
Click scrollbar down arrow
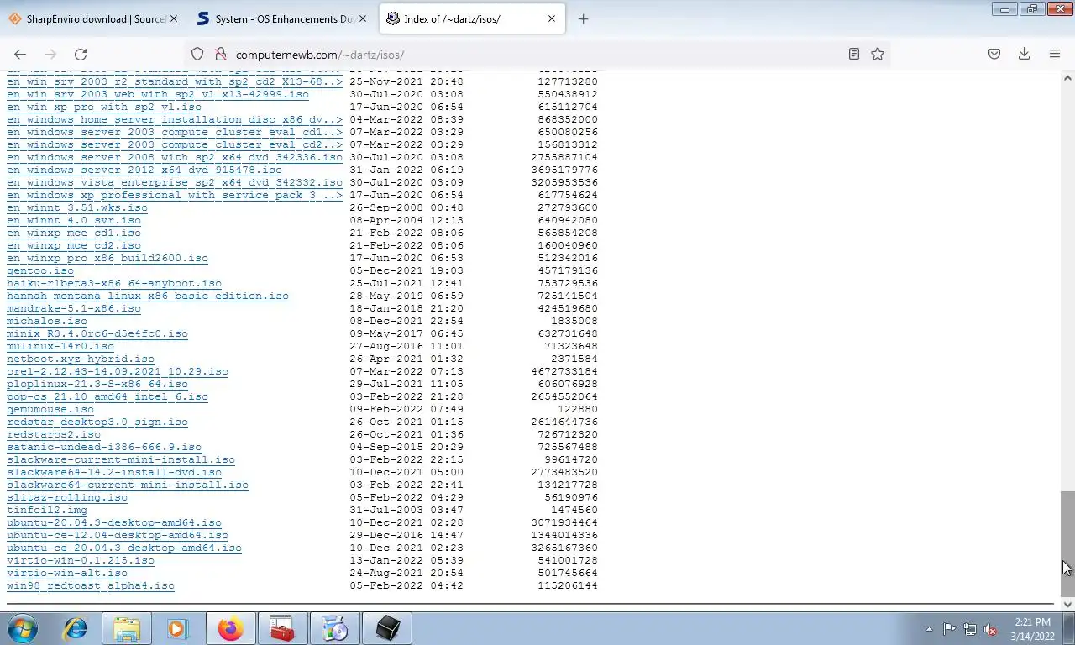[x=1067, y=604]
